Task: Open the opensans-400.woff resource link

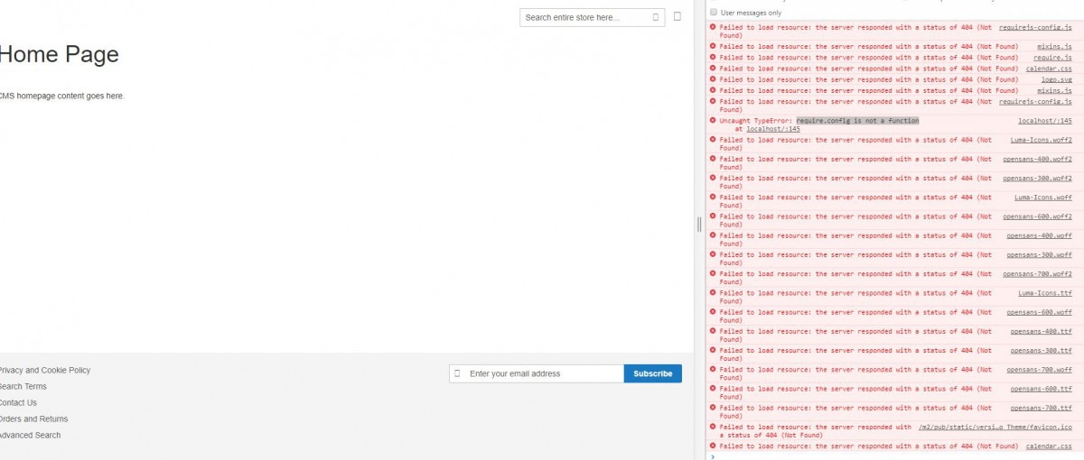Action: click(1040, 235)
